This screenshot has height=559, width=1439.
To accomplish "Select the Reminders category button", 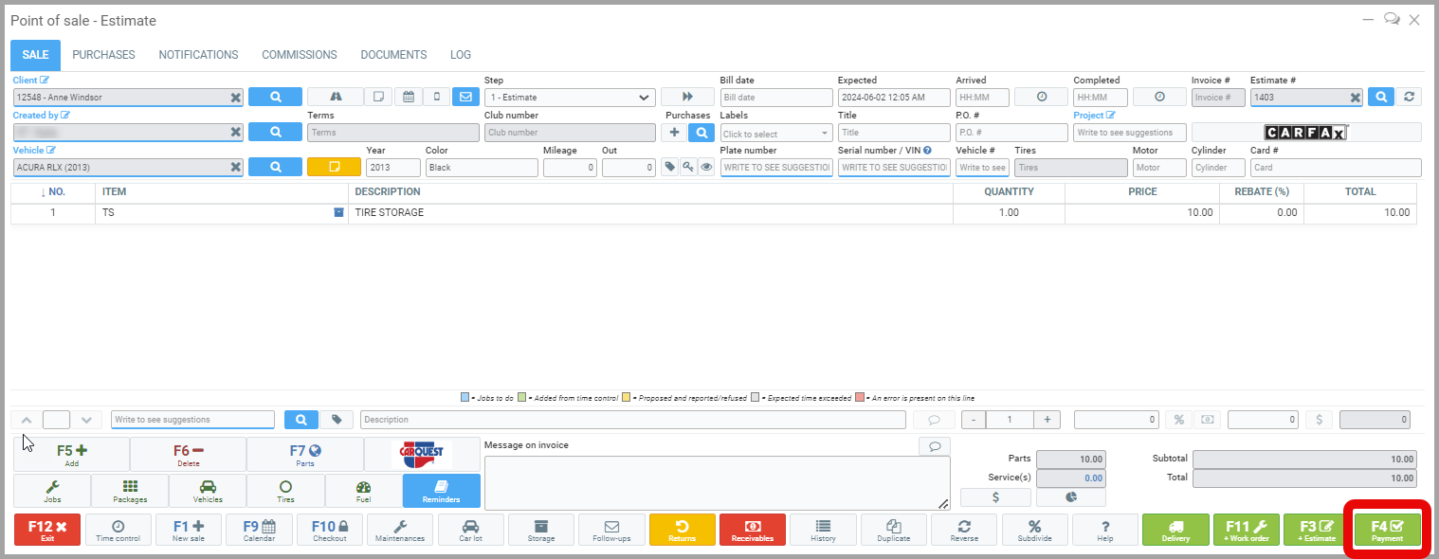I will [441, 491].
